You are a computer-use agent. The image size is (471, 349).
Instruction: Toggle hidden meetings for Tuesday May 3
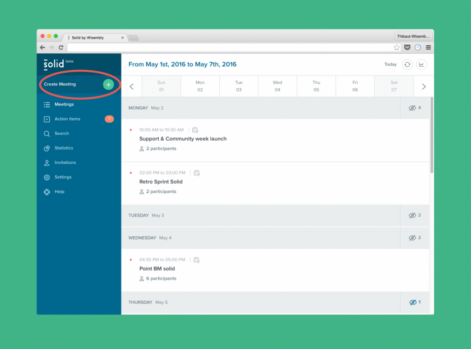(415, 215)
